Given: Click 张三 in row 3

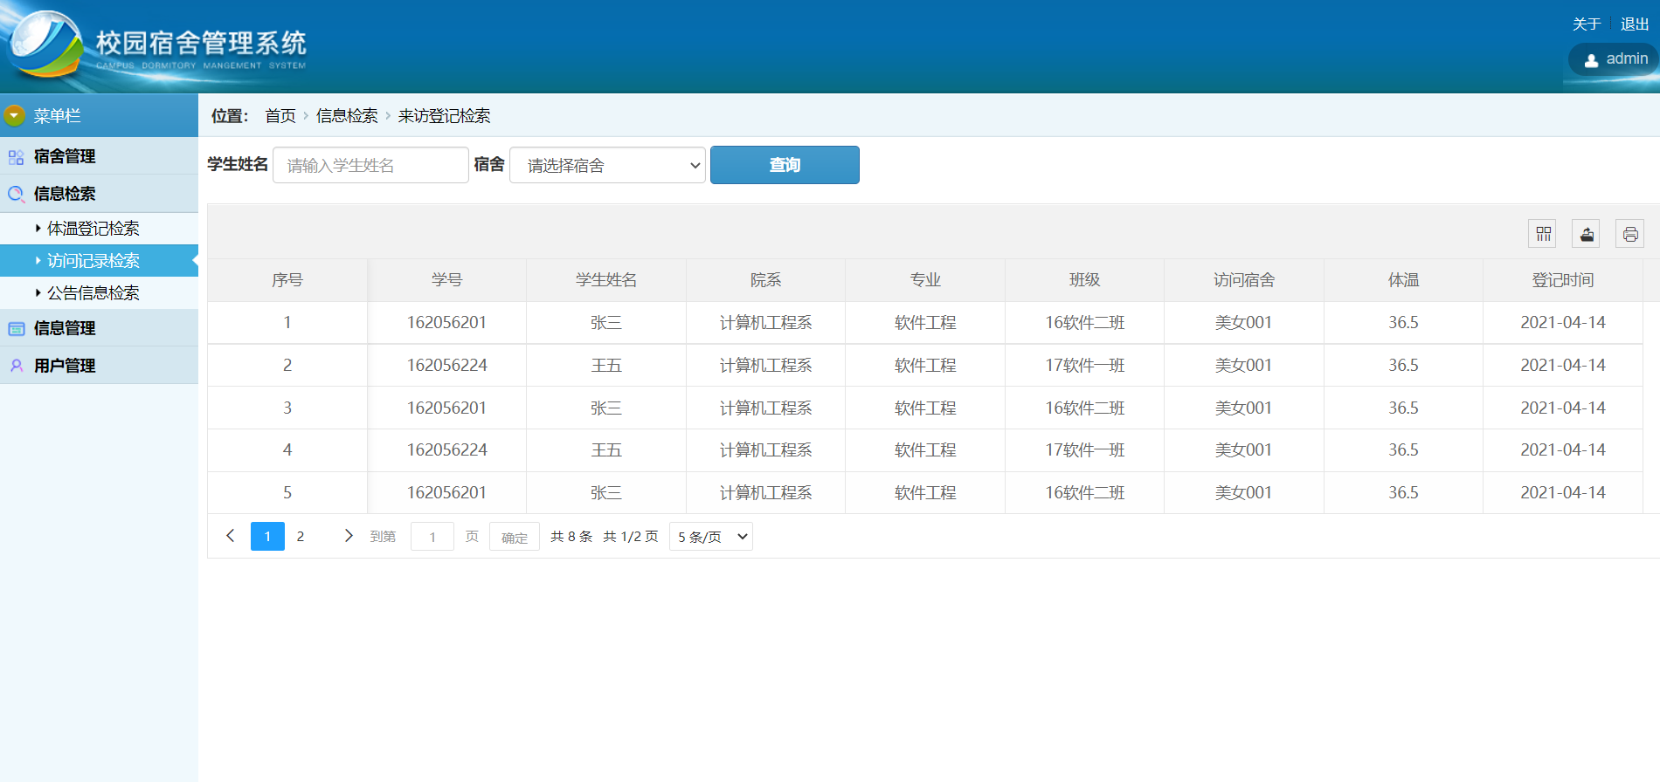Looking at the screenshot, I should point(606,408).
